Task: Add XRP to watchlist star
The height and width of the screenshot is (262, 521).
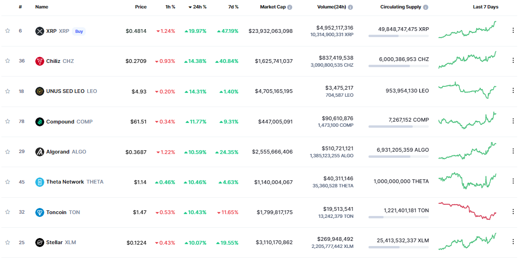Action: tap(8, 31)
